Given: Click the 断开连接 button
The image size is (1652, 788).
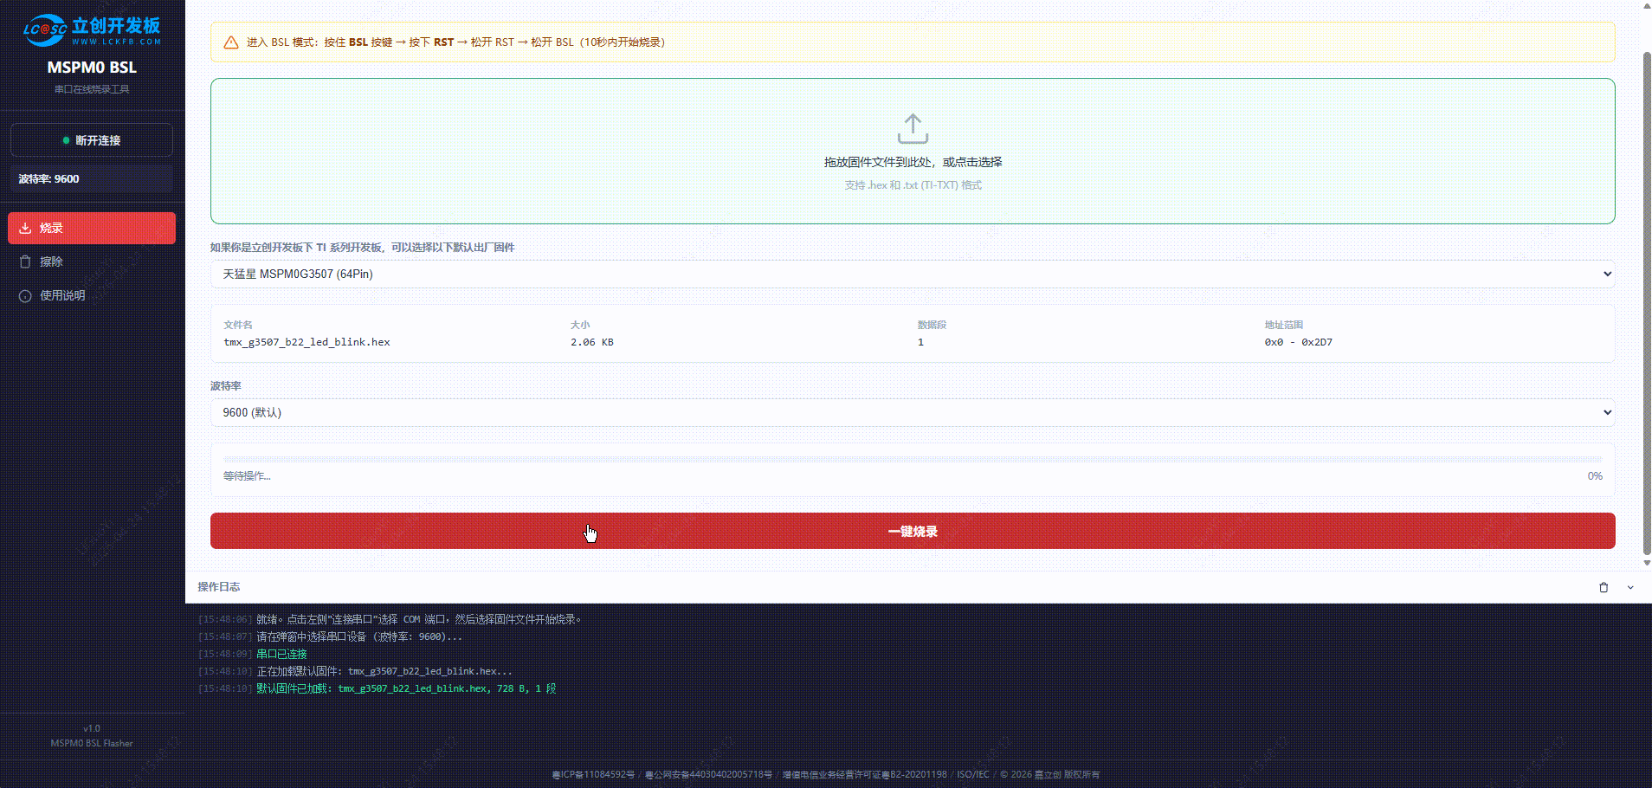Looking at the screenshot, I should (92, 140).
